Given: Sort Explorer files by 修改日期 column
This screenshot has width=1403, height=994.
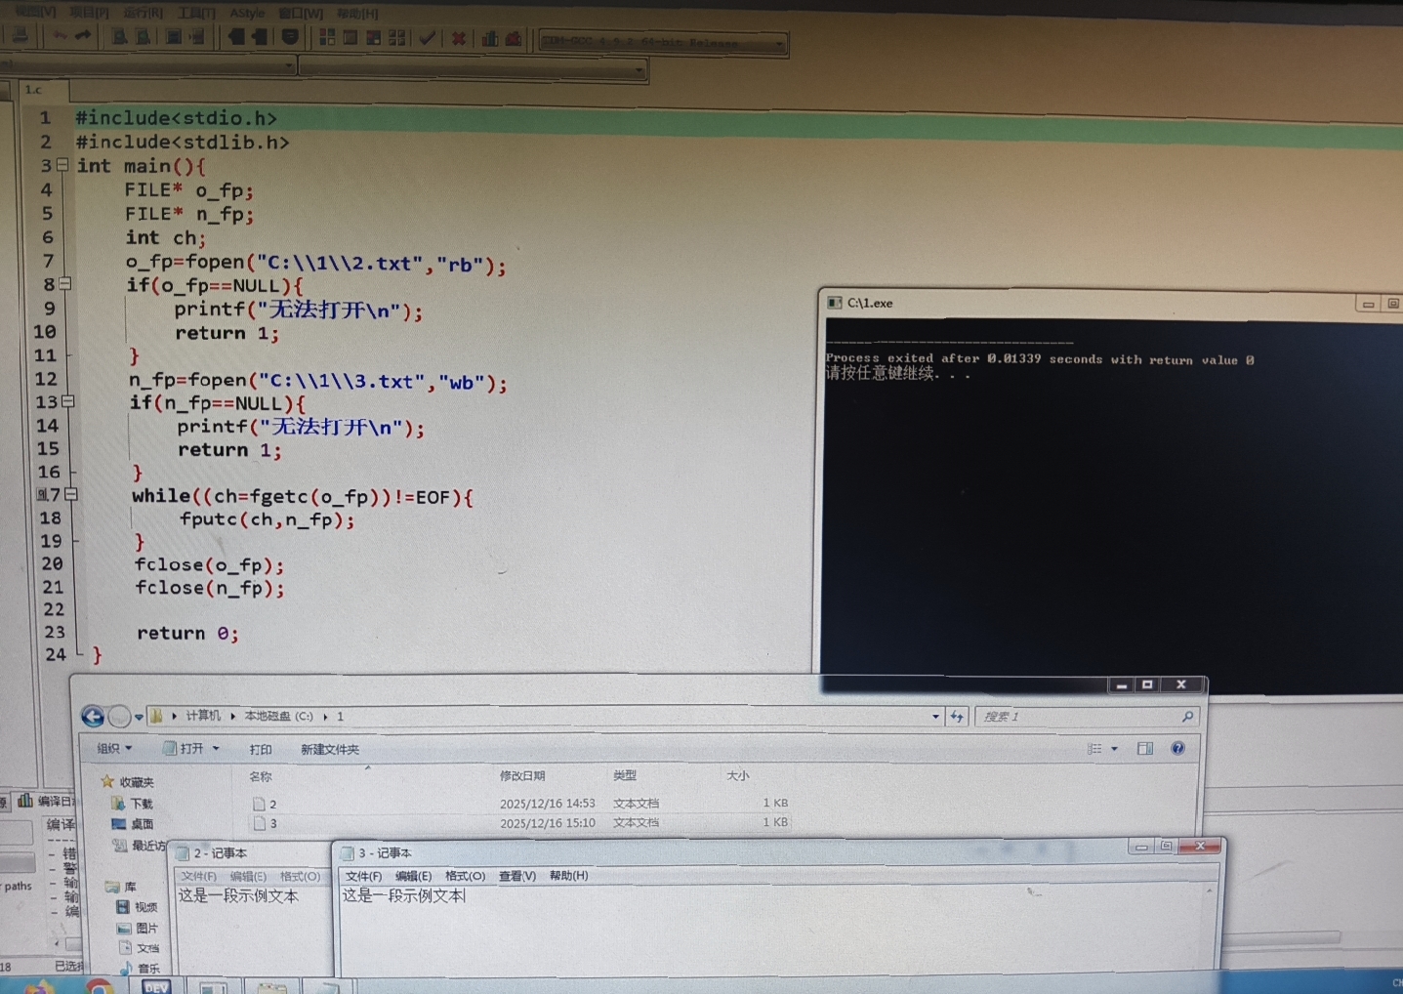Looking at the screenshot, I should coord(522,775).
